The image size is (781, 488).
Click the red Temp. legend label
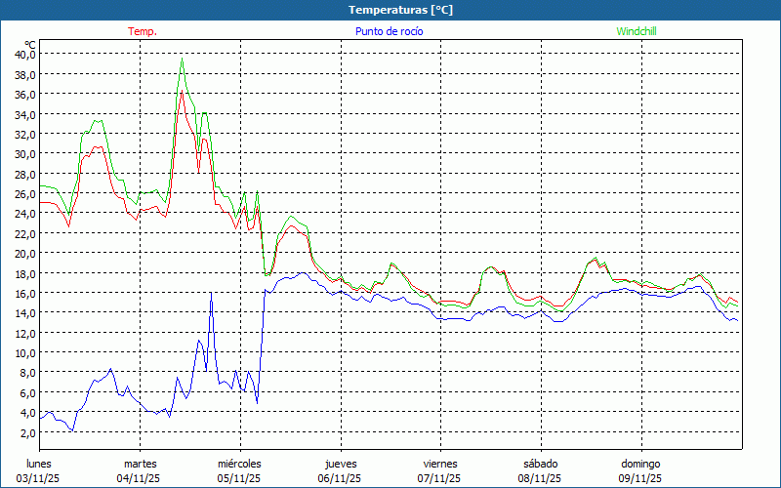coord(143,31)
